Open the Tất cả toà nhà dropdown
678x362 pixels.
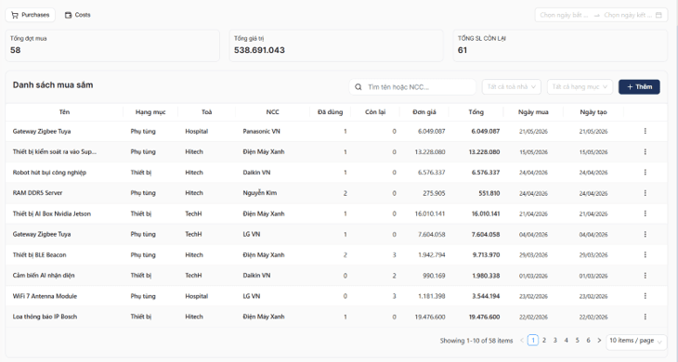[512, 87]
